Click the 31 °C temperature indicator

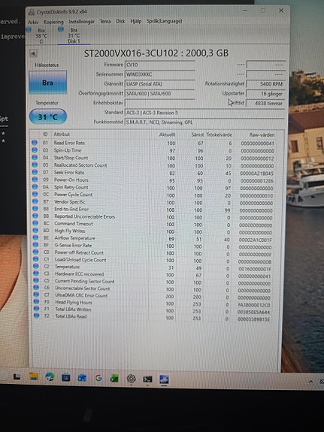click(x=48, y=116)
